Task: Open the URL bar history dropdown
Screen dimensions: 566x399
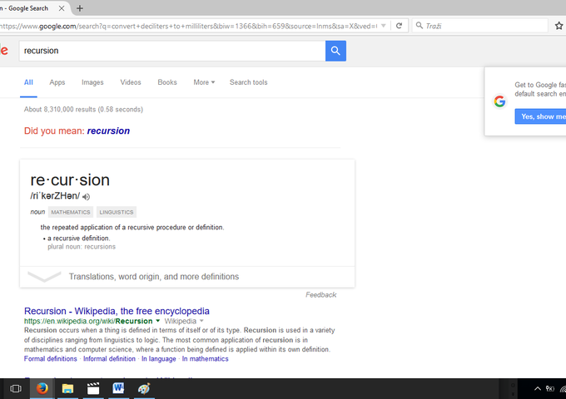Action: (x=383, y=26)
